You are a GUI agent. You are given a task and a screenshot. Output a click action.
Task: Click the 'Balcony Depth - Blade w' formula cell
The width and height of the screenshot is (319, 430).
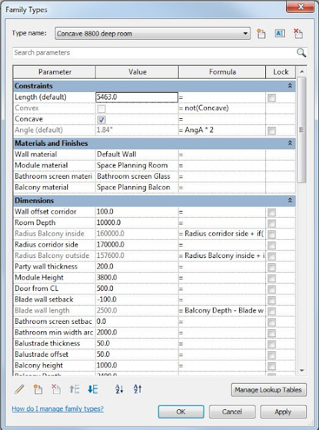click(x=222, y=310)
